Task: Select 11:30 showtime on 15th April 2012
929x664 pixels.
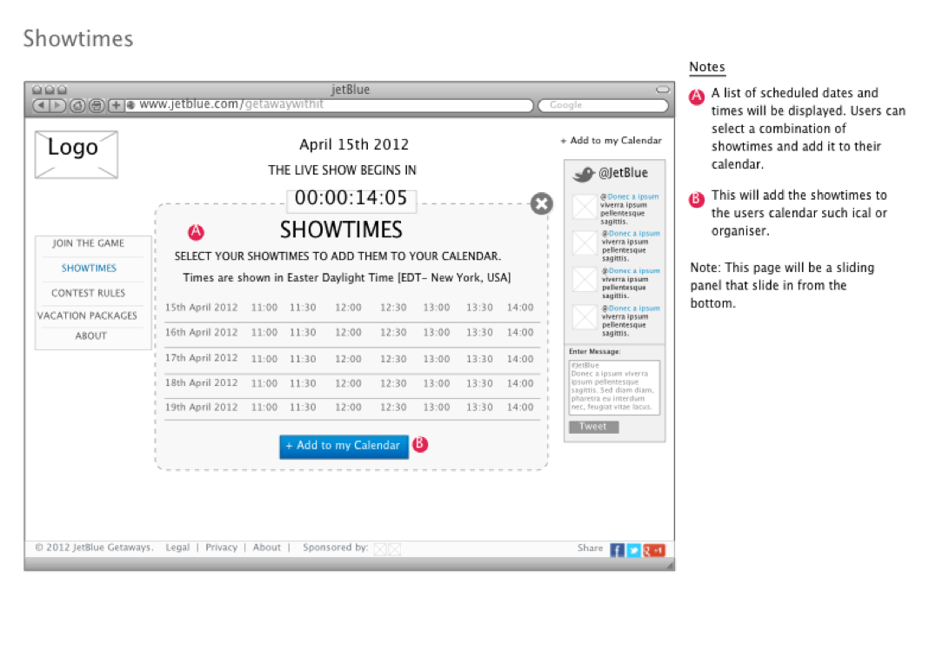Action: [x=303, y=308]
